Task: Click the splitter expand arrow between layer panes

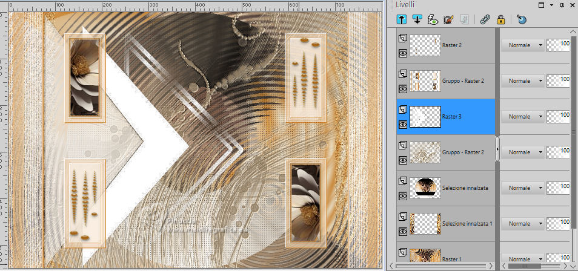Action: pos(497,149)
